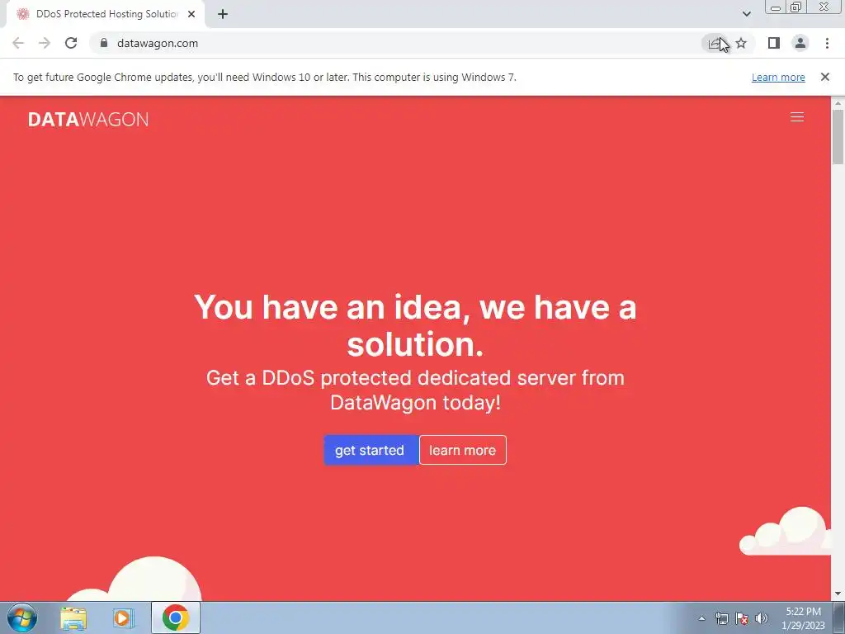Image resolution: width=845 pixels, height=634 pixels.
Task: Toggle the Chrome side panel
Action: point(774,43)
